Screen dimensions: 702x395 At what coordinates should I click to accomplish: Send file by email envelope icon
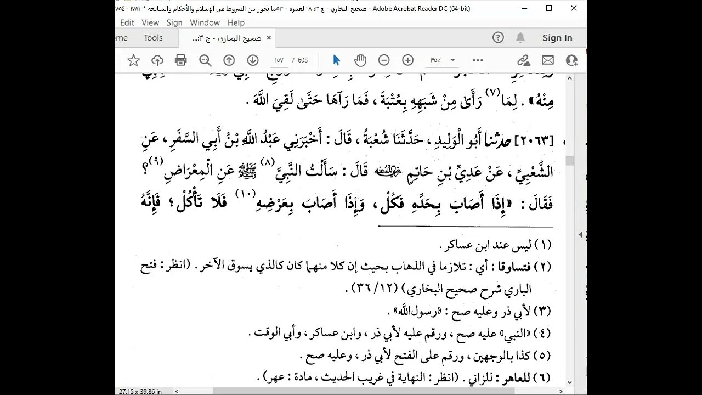[x=547, y=60]
